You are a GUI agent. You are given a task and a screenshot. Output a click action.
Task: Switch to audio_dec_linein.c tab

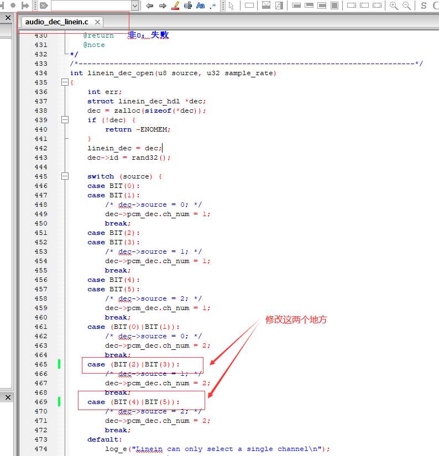click(x=57, y=22)
